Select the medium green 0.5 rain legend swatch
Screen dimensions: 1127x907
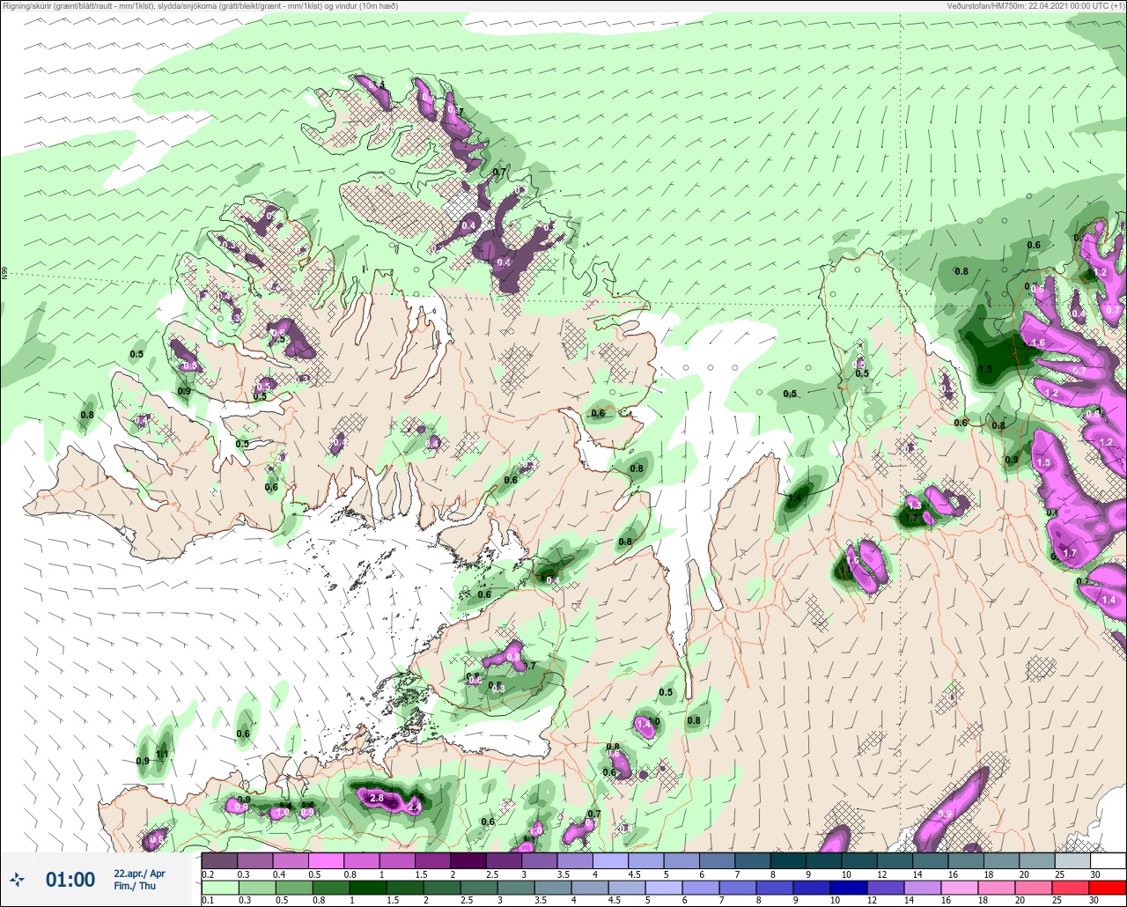click(x=294, y=888)
